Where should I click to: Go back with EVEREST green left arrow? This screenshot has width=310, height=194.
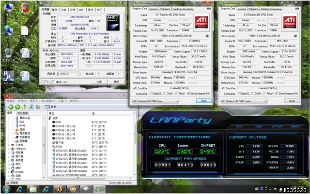[x=11, y=107]
